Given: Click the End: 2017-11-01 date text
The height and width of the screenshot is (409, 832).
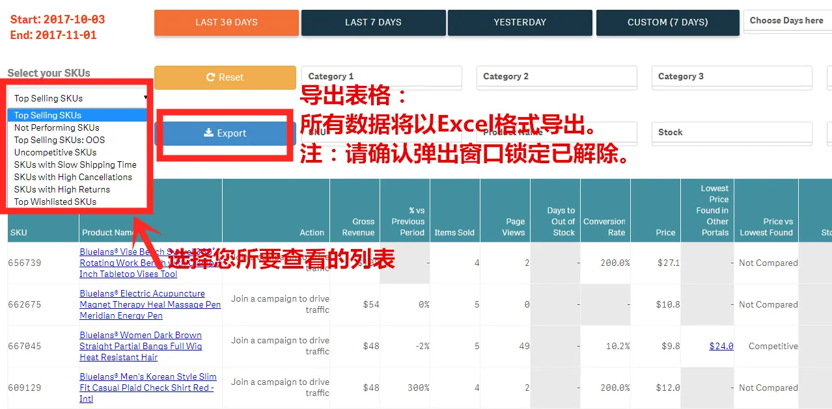Looking at the screenshot, I should point(53,35).
